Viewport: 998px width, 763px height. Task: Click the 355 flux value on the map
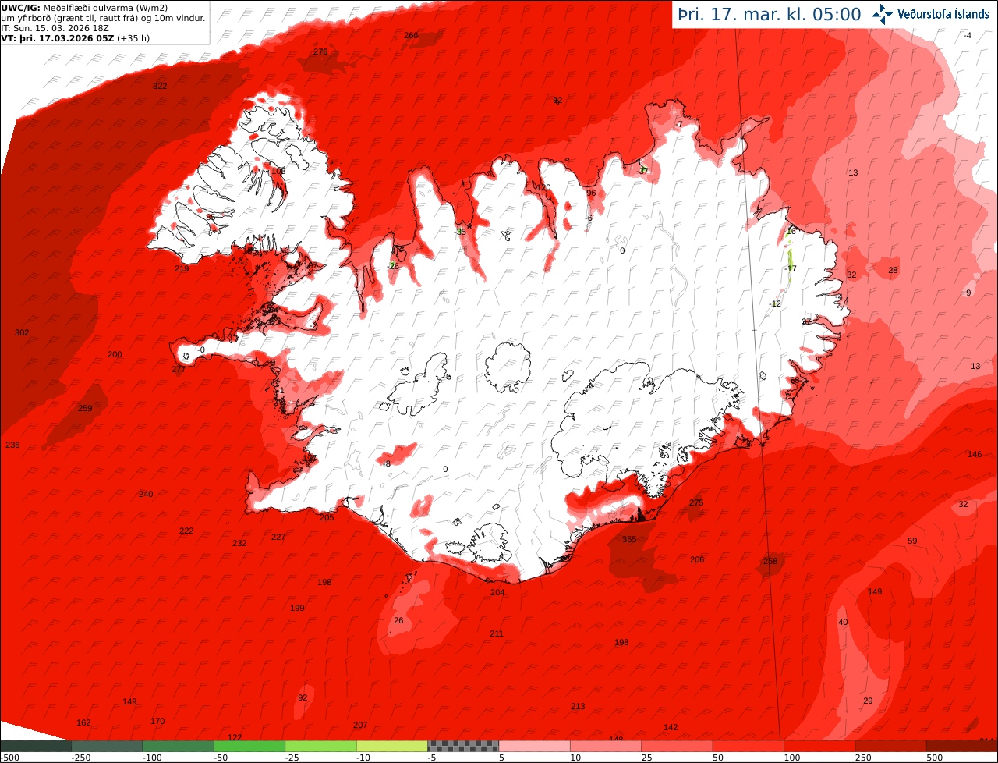click(x=629, y=539)
